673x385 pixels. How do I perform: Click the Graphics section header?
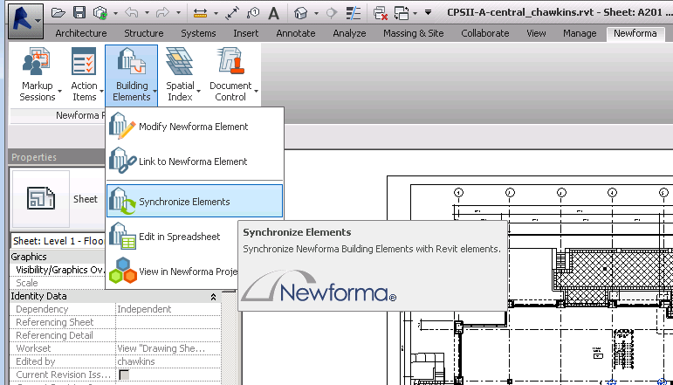[58, 257]
